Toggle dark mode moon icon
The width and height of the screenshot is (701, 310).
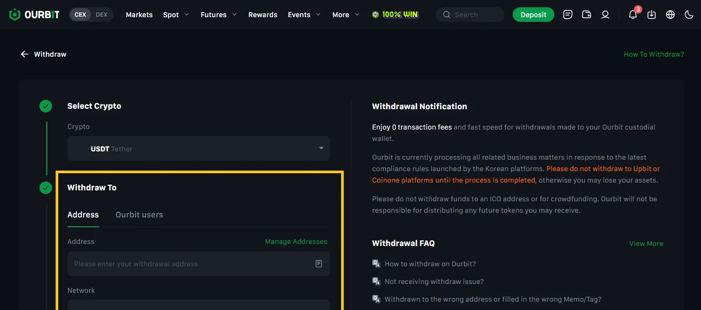689,15
